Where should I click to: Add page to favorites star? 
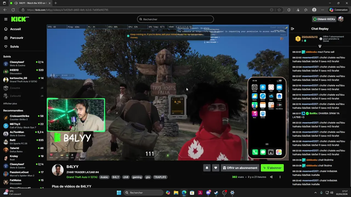pos(279,10)
